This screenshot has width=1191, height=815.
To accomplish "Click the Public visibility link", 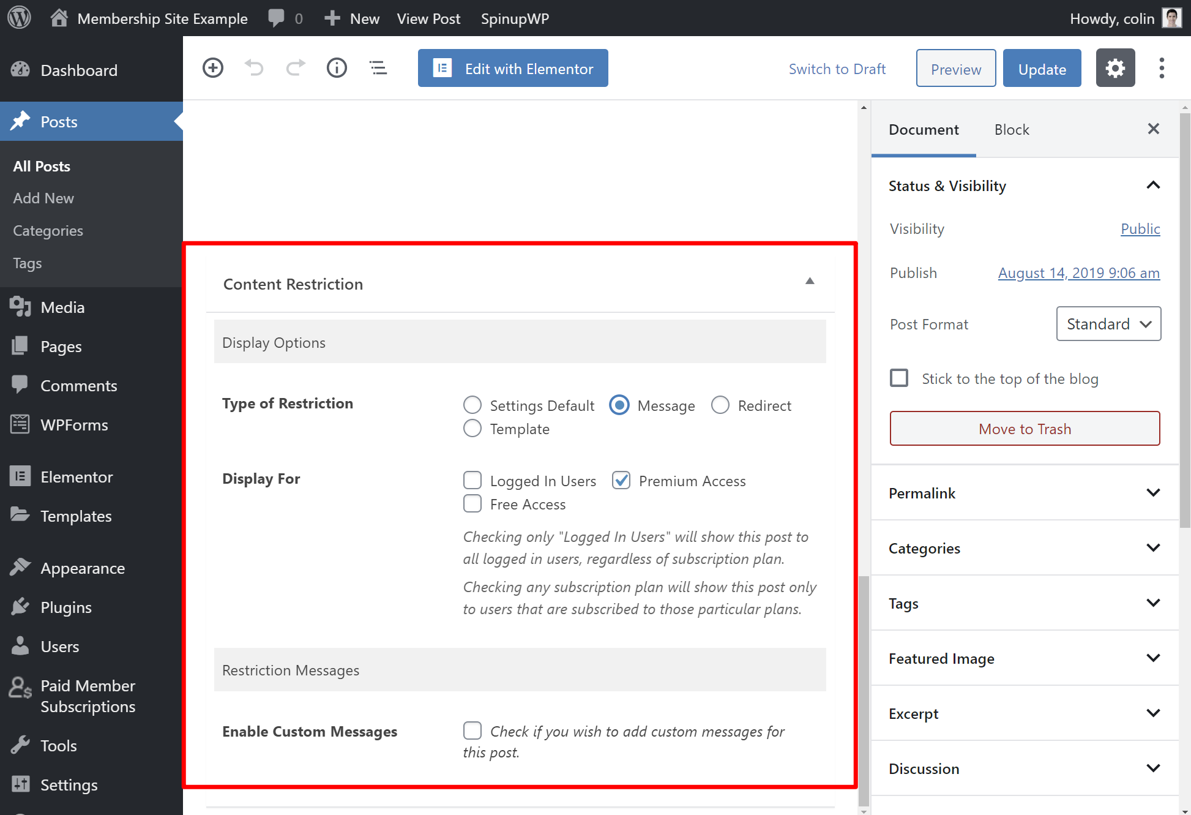I will (x=1140, y=228).
